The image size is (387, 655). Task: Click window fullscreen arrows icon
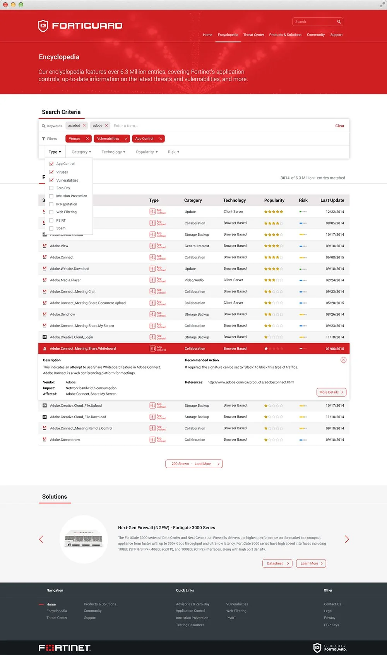pyautogui.click(x=382, y=5)
